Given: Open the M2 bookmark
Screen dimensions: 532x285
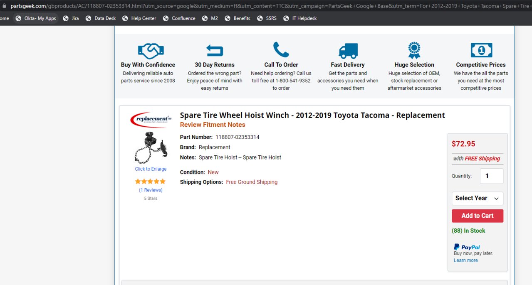Looking at the screenshot, I should (210, 18).
